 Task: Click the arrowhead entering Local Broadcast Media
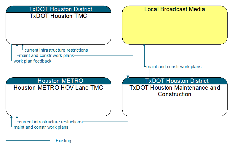click(x=144, y=45)
